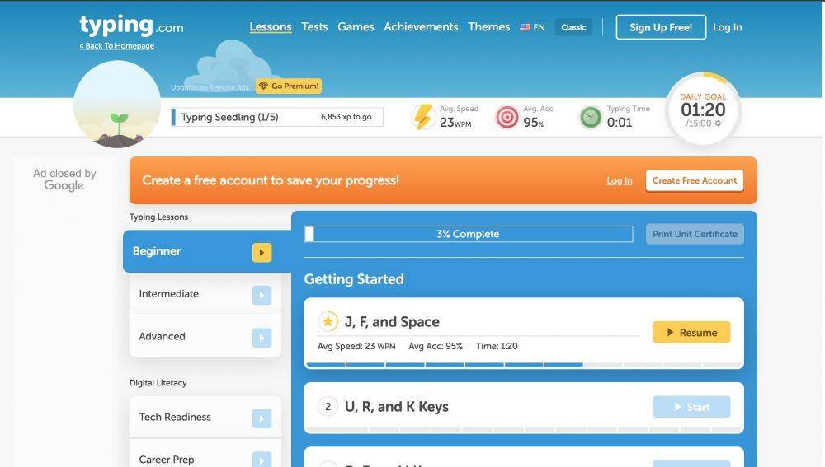The width and height of the screenshot is (825, 467).
Task: Click Log In link in the orange banner
Action: coord(620,180)
